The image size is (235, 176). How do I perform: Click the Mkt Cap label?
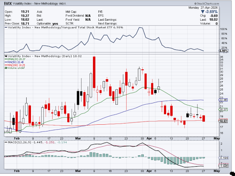(71, 12)
